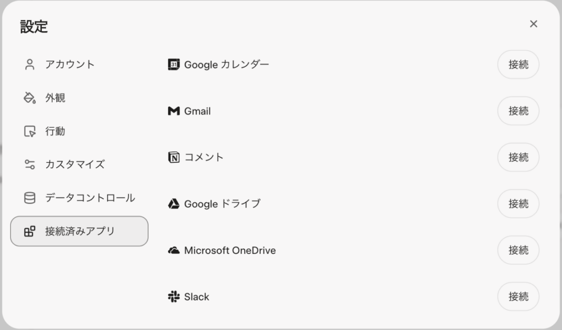Click the Slack logo icon

[x=173, y=297]
